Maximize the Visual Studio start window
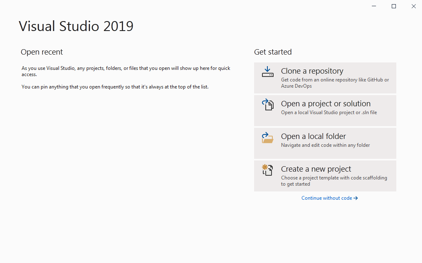 coord(394,6)
